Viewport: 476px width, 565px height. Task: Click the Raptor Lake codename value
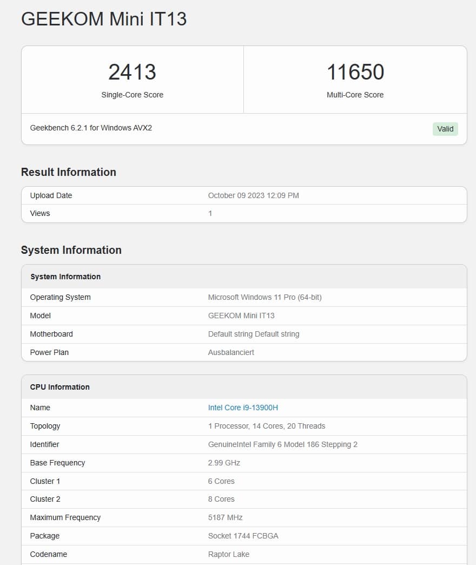(x=228, y=554)
